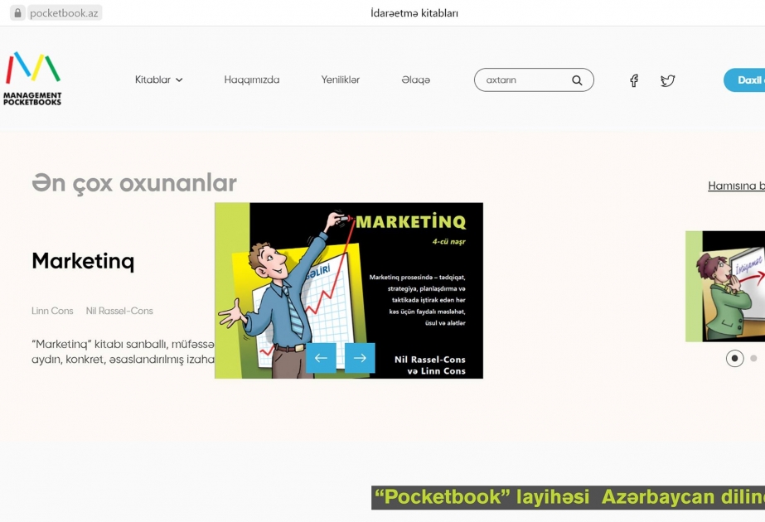Select the first carousel dot indicator
The height and width of the screenshot is (522, 765).
click(735, 359)
